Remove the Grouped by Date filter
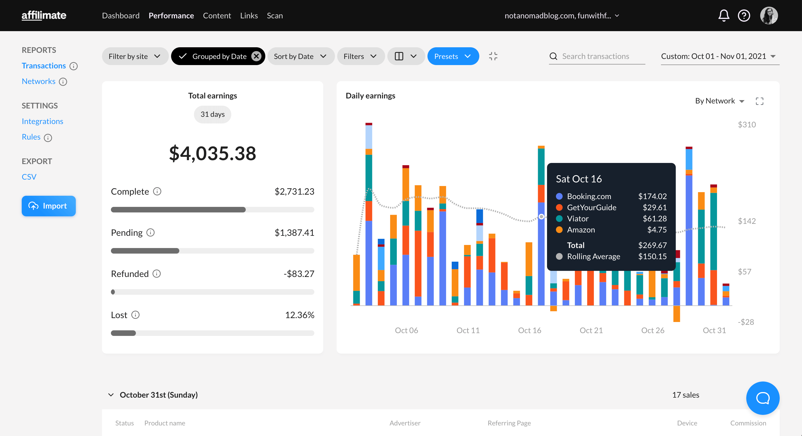This screenshot has height=436, width=802. 256,56
